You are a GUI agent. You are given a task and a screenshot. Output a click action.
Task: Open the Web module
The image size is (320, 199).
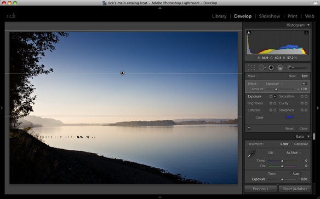pos(310,16)
